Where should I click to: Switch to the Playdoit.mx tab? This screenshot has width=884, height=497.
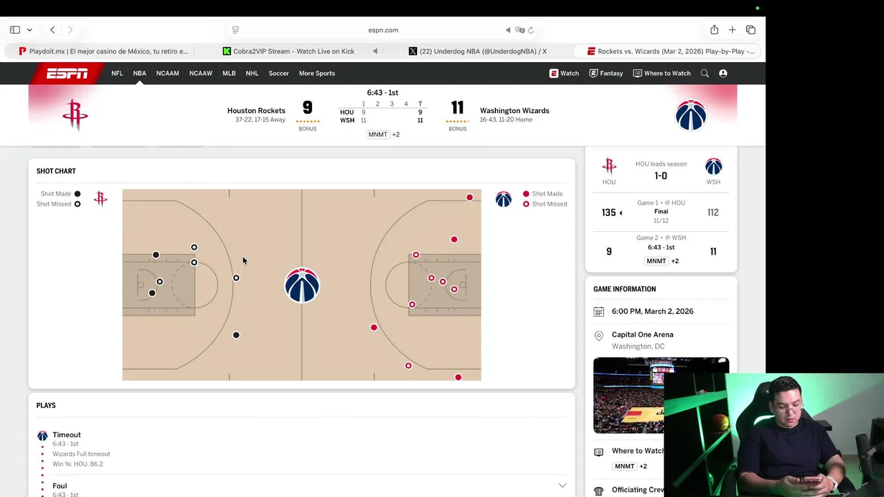coord(104,51)
